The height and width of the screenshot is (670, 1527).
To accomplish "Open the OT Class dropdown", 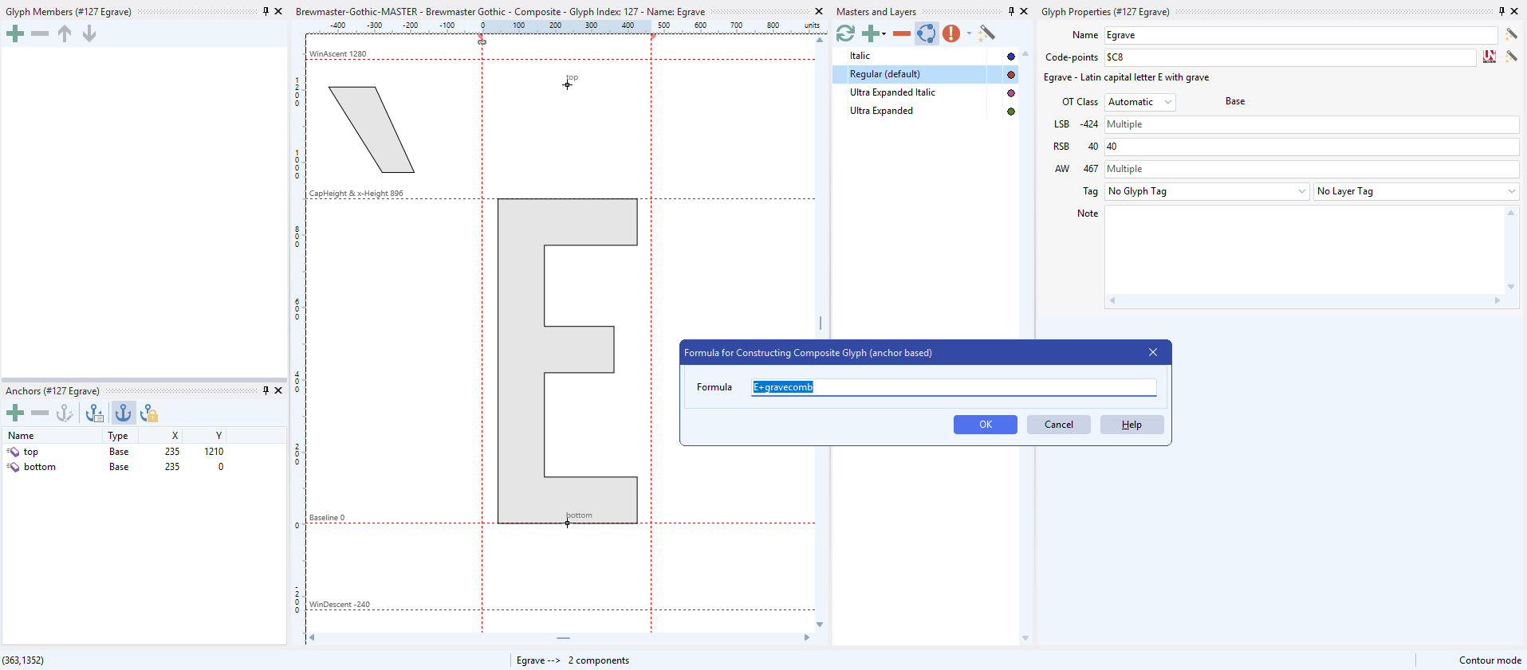I will [x=1139, y=102].
